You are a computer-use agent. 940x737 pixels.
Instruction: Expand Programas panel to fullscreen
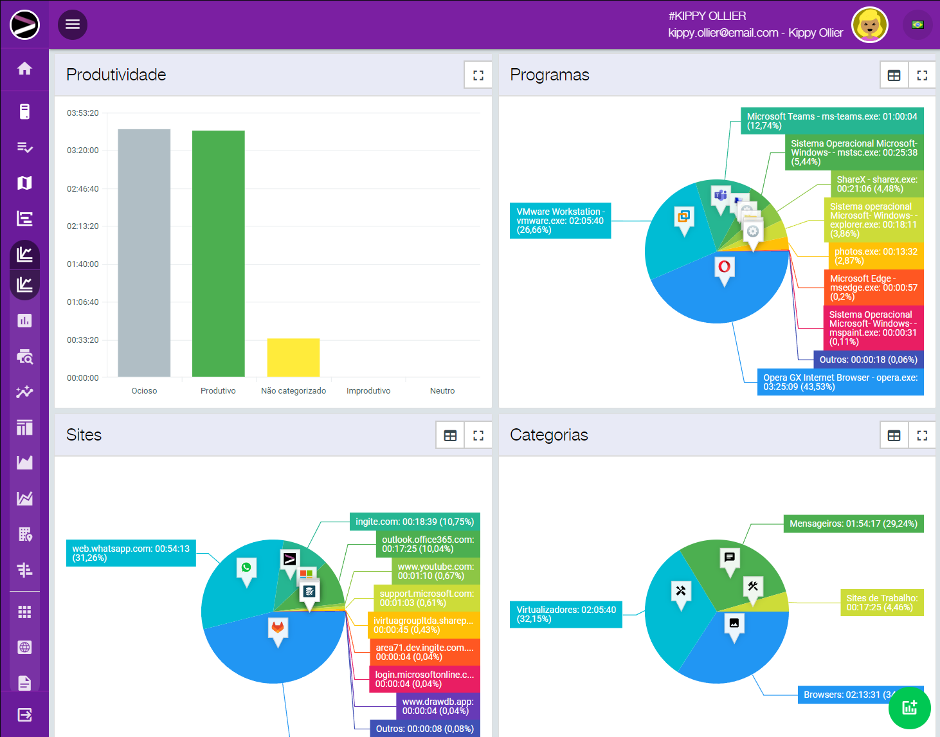[922, 75]
